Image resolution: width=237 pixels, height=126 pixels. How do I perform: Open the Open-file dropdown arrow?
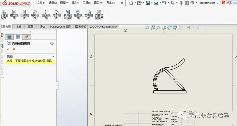143,3
